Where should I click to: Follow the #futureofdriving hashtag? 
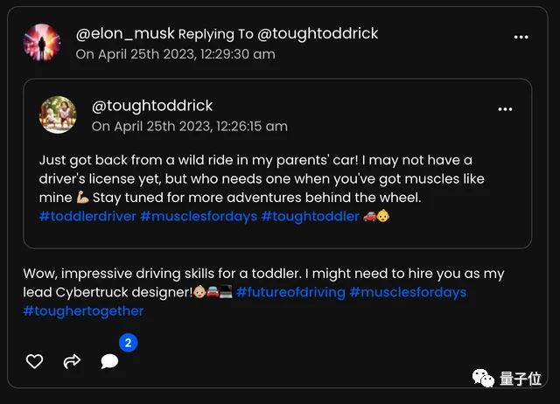290,292
